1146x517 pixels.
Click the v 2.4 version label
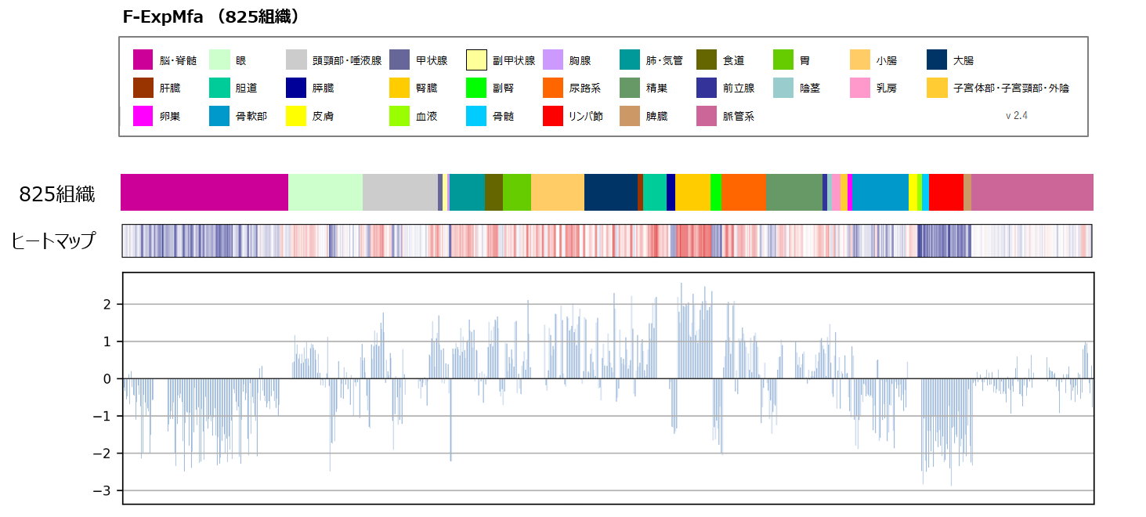pyautogui.click(x=1016, y=116)
